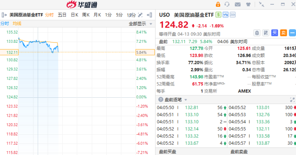
Task: Click the blue 买 buy button
Action: click(x=275, y=33)
